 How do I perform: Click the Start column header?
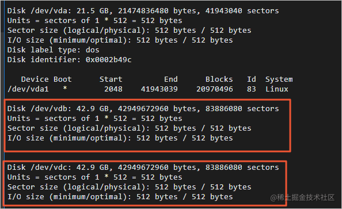point(111,79)
